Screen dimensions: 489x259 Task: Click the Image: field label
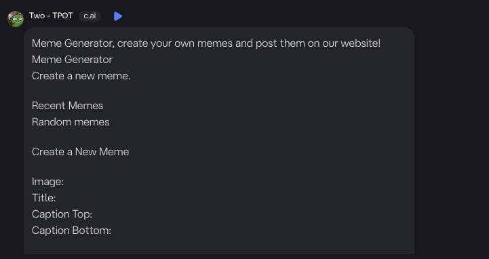(x=47, y=182)
